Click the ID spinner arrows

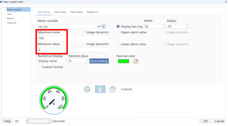coord(49,121)
